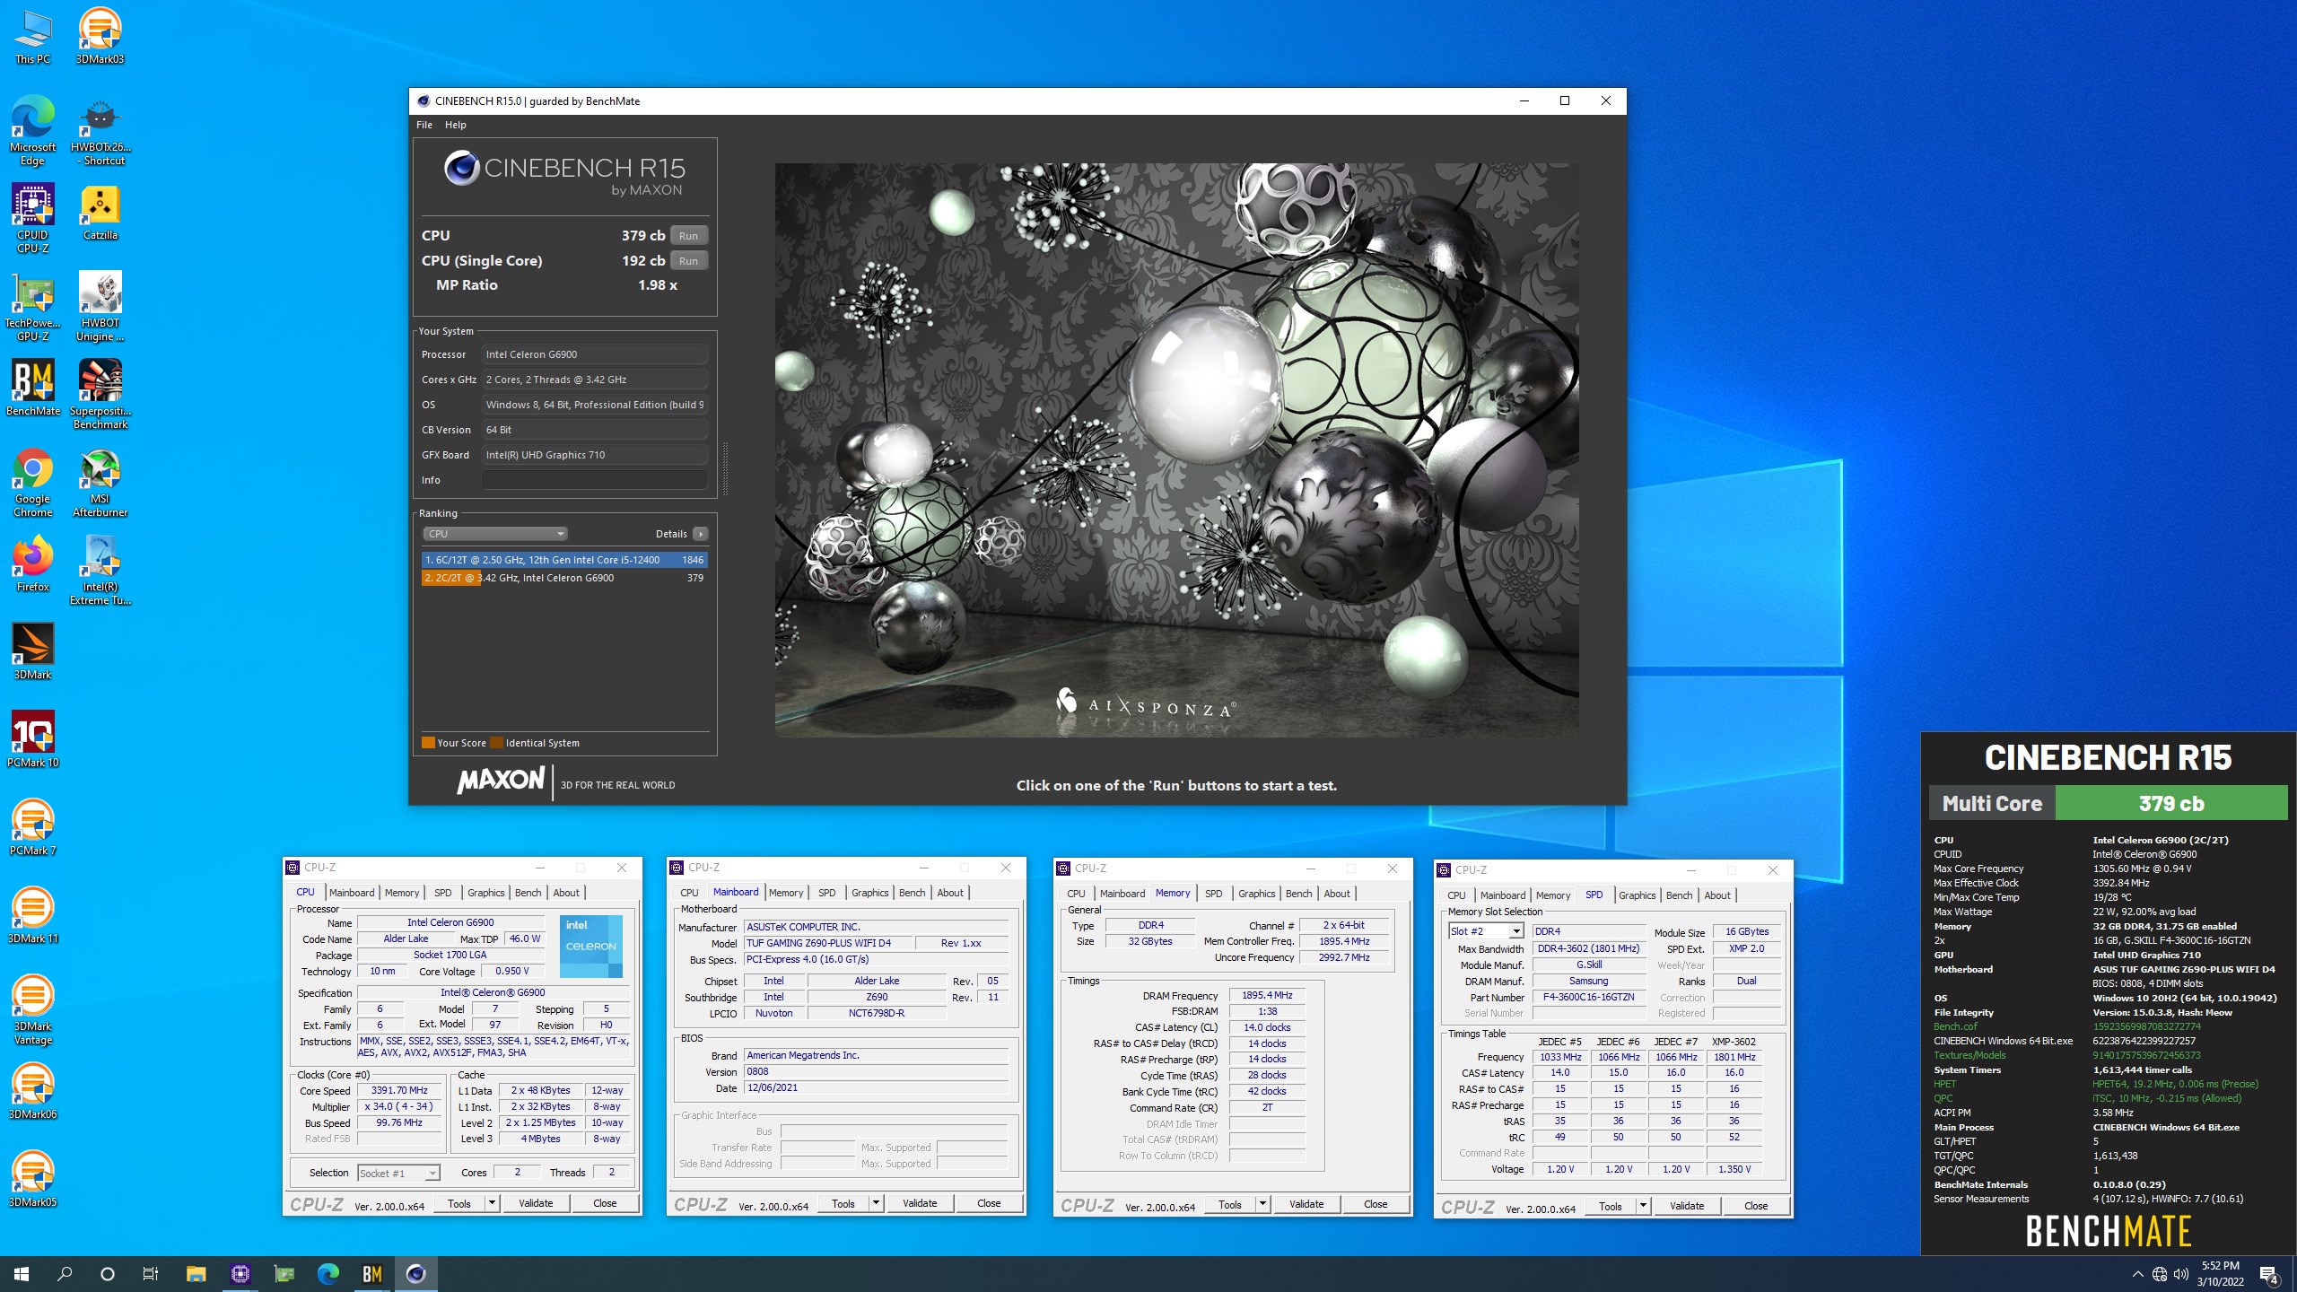The width and height of the screenshot is (2297, 1292).
Task: Show hidden system tray icons
Action: [x=2137, y=1273]
